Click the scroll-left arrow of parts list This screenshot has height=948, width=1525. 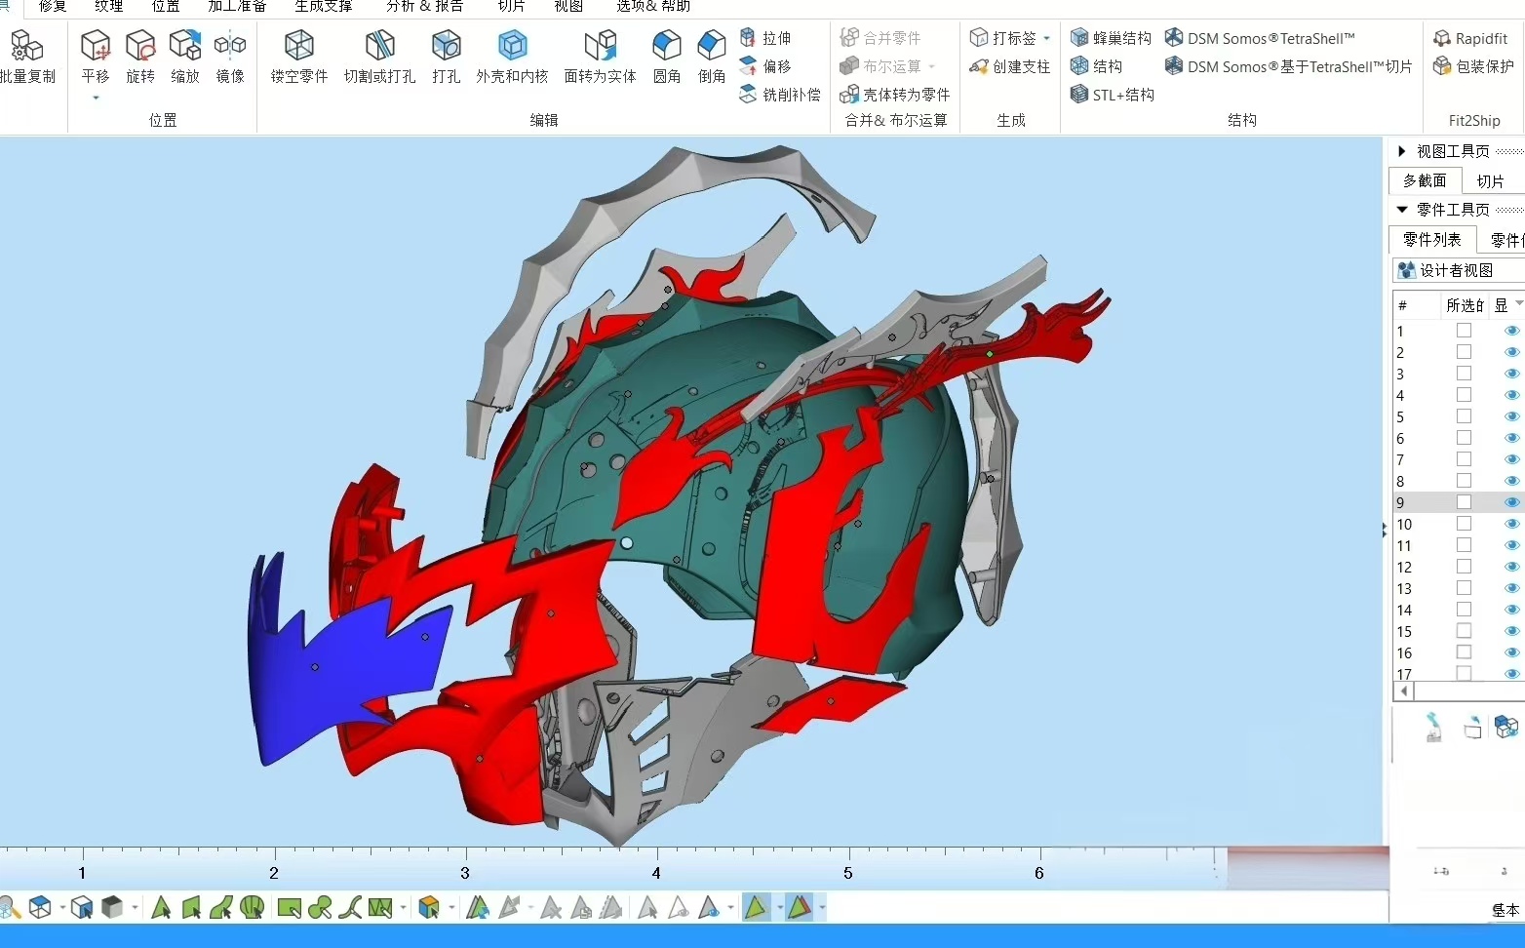tap(1403, 691)
